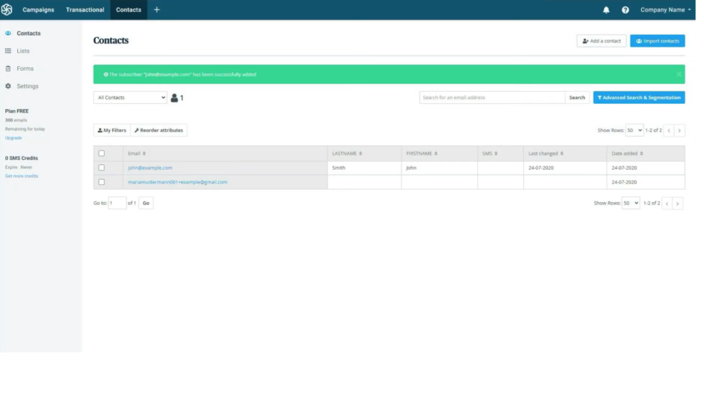Check the mariamustermann001 contact row
This screenshot has width=704, height=396.
coord(102,182)
